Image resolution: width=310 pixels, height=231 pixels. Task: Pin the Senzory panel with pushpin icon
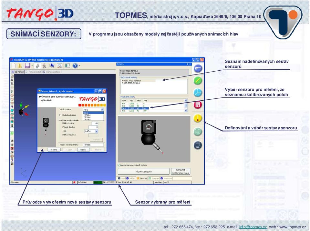pyautogui.click(x=187, y=64)
